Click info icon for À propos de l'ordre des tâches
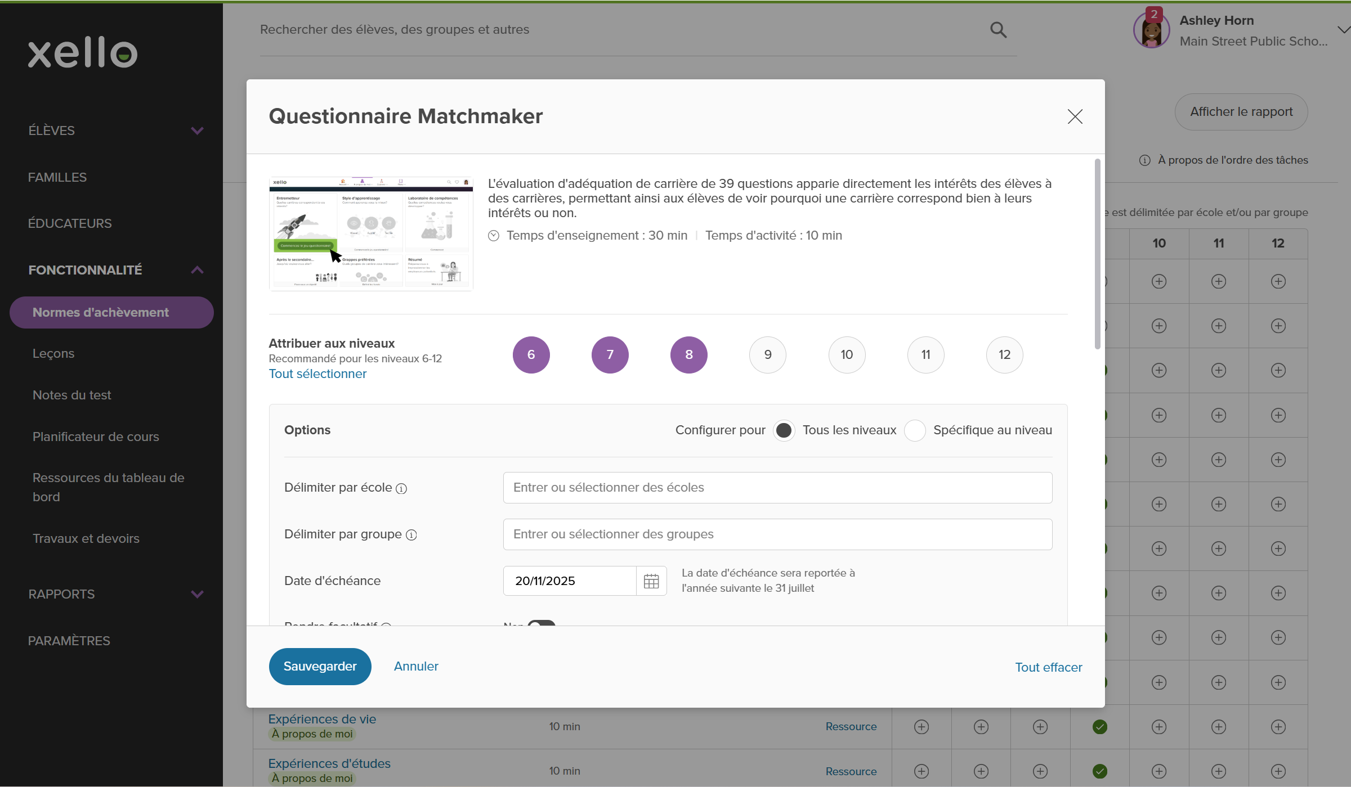 point(1144,160)
